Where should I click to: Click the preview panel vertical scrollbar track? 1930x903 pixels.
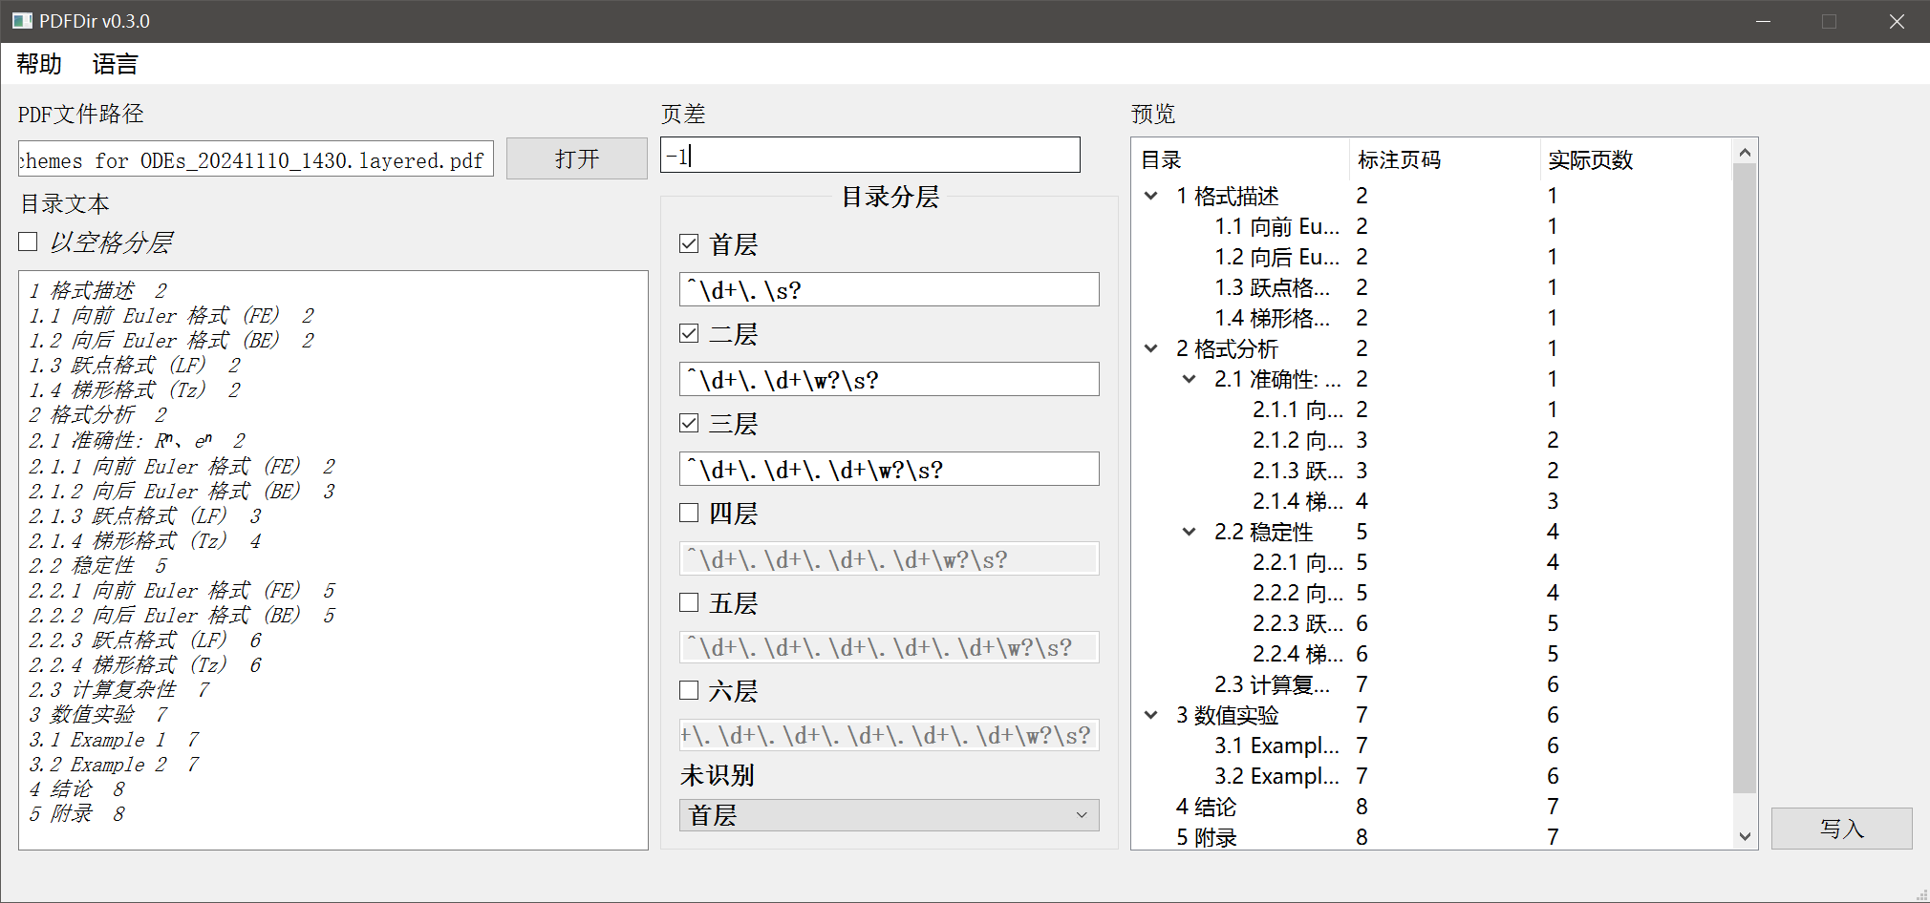(1745, 477)
